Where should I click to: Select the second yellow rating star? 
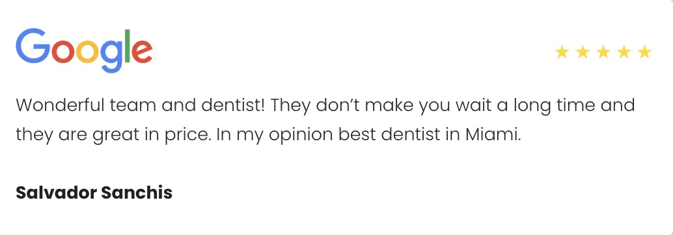click(583, 52)
